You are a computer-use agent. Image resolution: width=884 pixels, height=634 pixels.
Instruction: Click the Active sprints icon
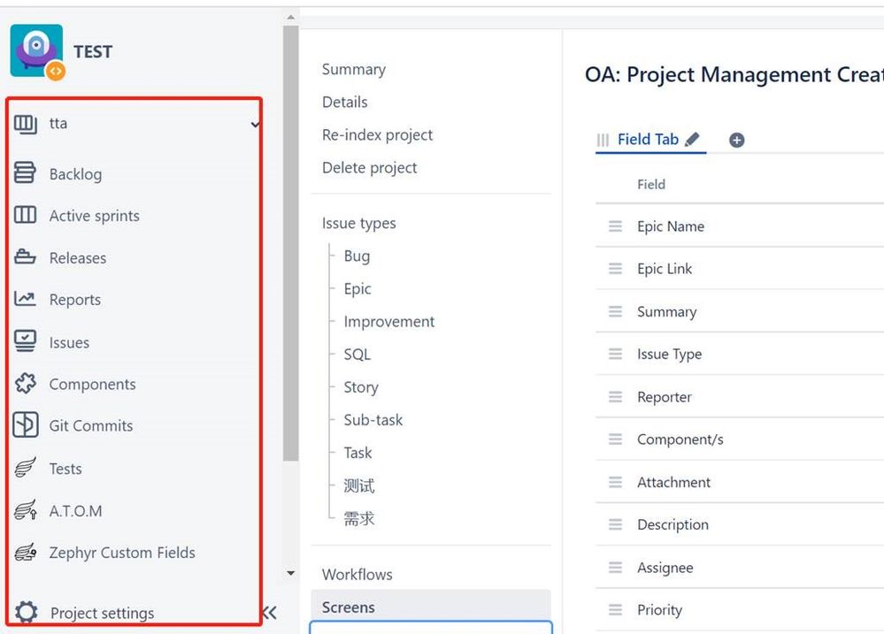pyautogui.click(x=26, y=215)
